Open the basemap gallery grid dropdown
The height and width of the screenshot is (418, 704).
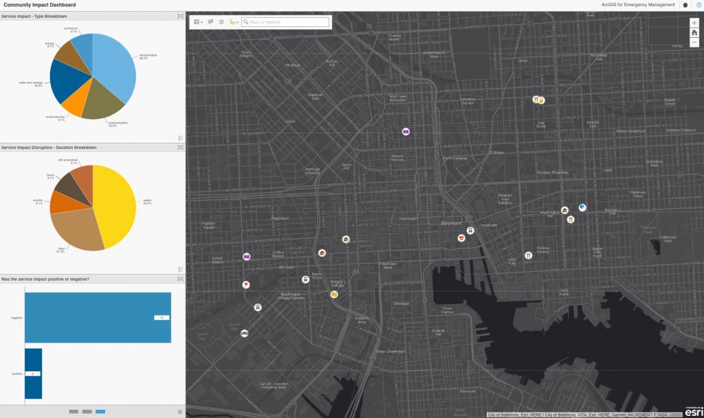(197, 22)
